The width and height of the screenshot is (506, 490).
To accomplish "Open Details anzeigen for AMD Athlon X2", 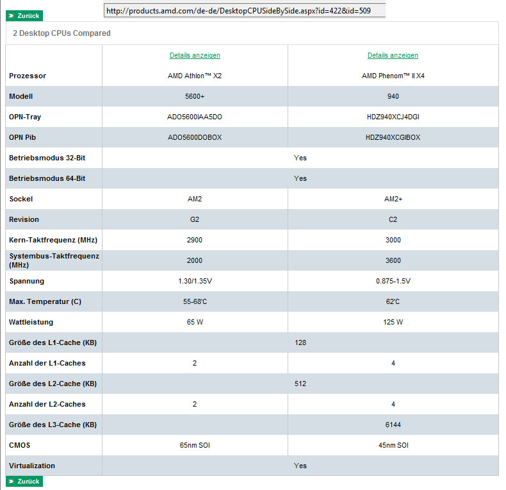I will point(195,55).
